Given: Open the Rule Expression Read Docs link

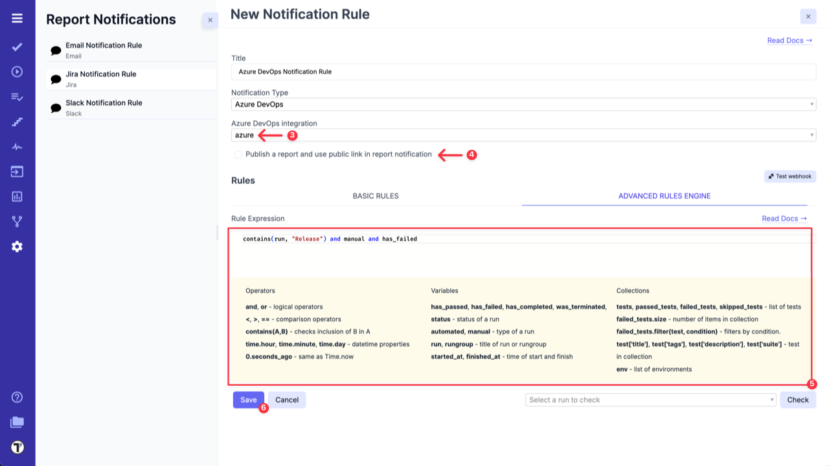Looking at the screenshot, I should [784, 218].
